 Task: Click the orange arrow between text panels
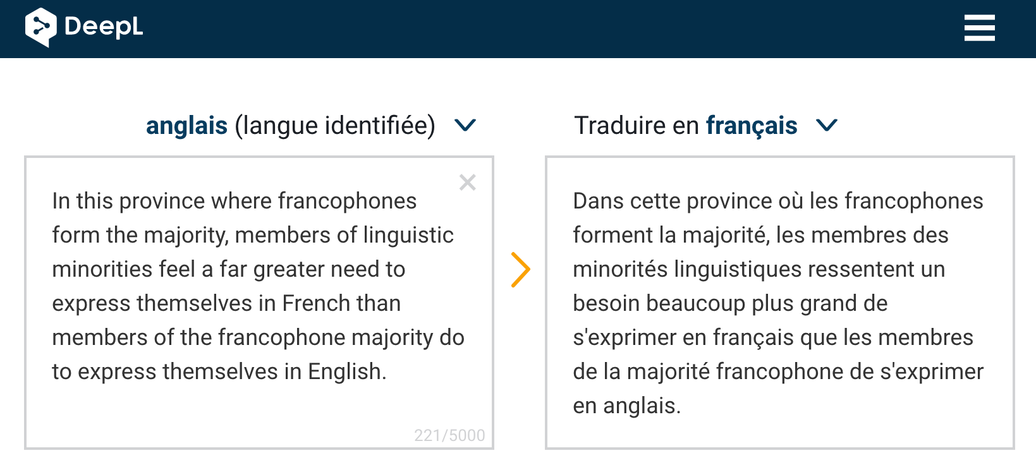(x=520, y=270)
